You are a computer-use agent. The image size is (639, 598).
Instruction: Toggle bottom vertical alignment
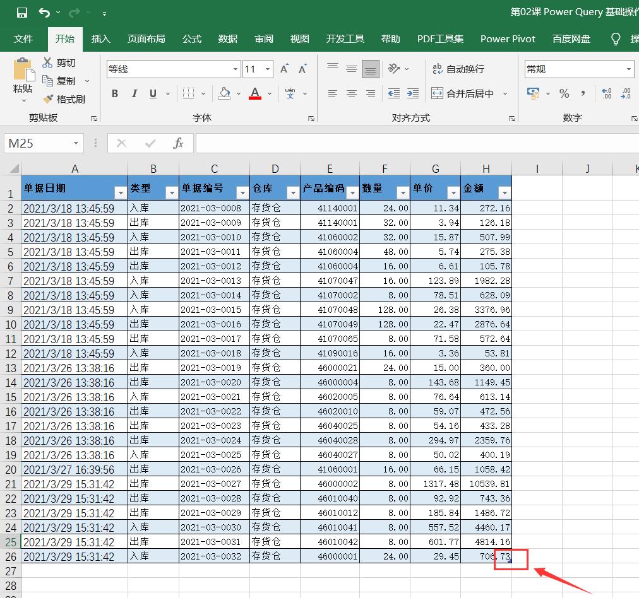point(371,69)
